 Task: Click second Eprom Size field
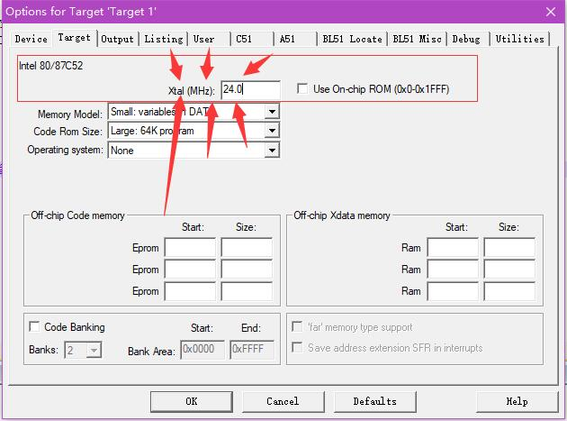pyautogui.click(x=247, y=270)
